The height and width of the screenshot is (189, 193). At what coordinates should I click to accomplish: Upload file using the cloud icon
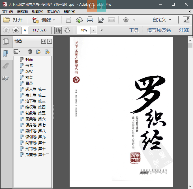[x=79, y=20]
